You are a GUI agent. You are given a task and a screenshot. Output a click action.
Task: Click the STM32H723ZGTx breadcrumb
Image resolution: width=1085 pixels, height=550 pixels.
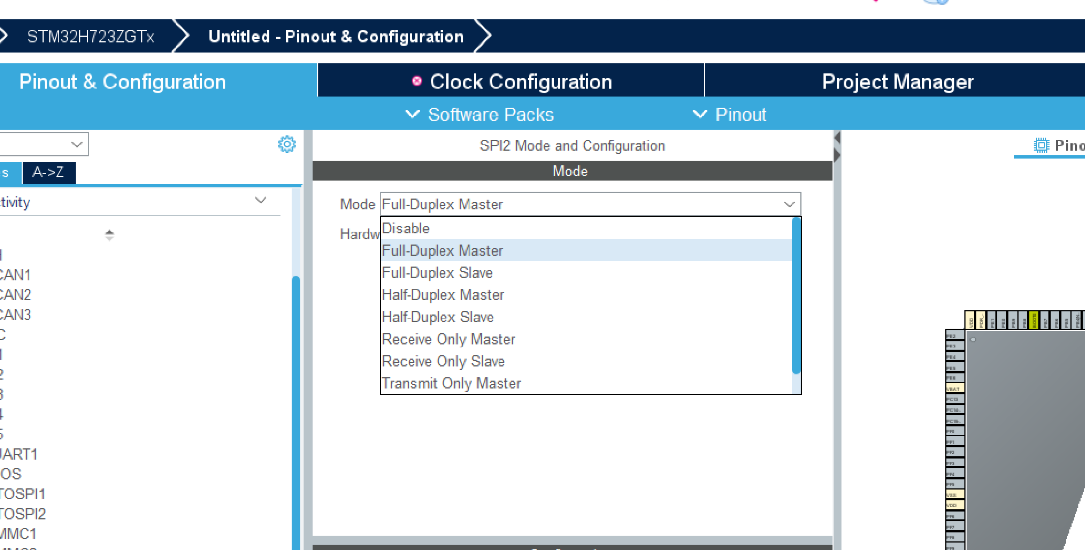point(90,37)
